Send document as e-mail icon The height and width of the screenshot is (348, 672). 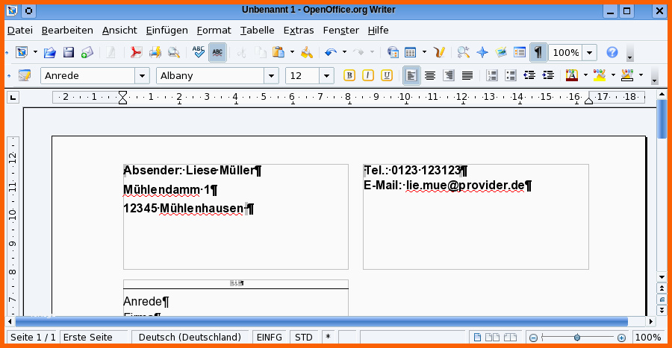[87, 52]
